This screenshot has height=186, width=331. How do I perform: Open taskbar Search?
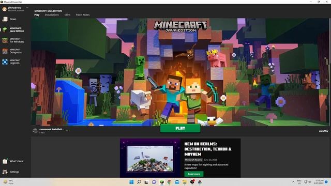pos(139,182)
